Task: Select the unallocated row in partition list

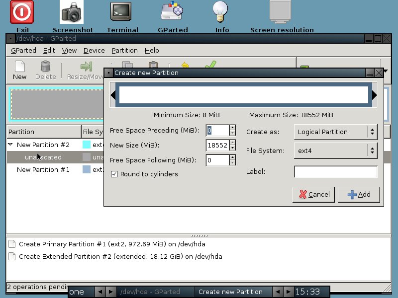Action: coord(55,157)
